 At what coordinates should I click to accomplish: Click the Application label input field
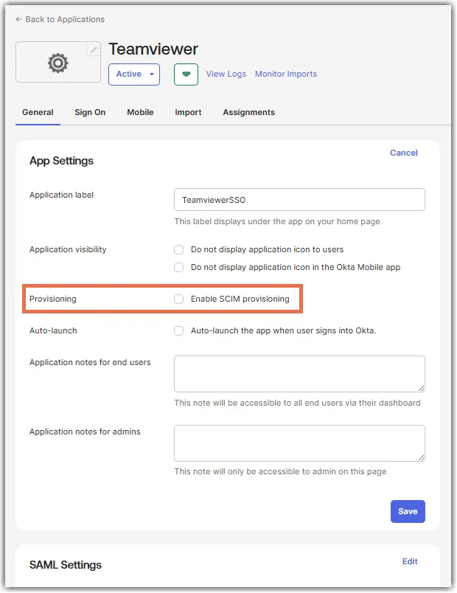click(x=299, y=200)
